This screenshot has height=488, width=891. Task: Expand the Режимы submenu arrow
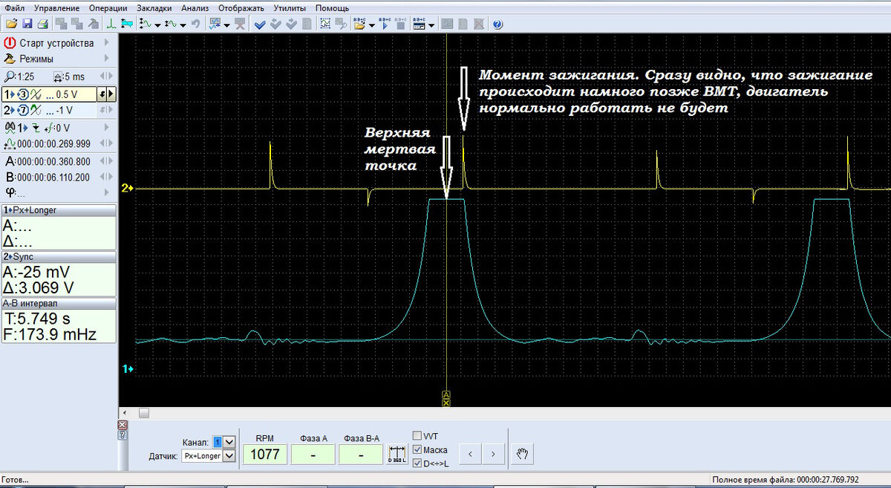click(x=107, y=59)
